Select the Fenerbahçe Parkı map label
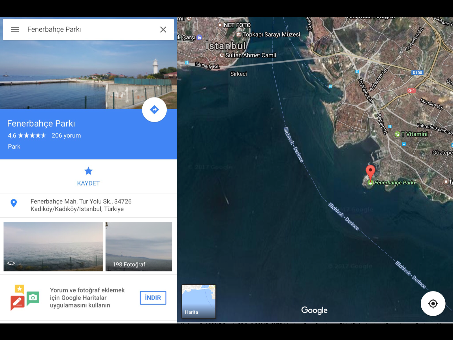The width and height of the screenshot is (453, 340). pyautogui.click(x=395, y=183)
